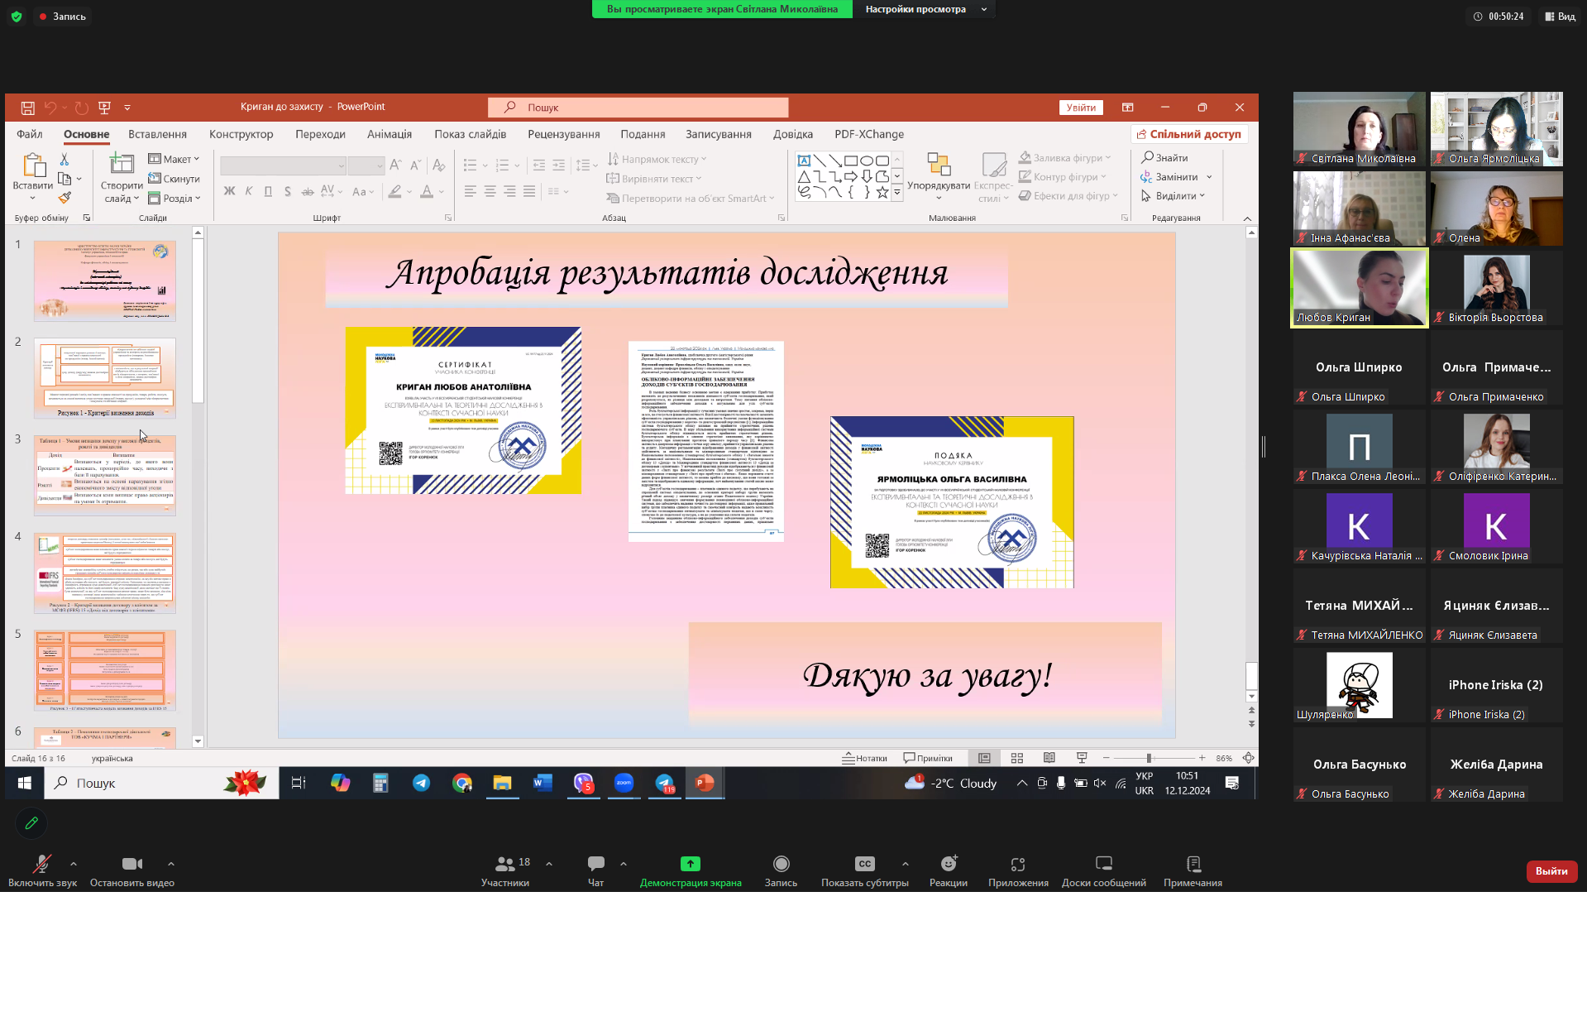Open Zoom Примечания notes

coord(1193,871)
